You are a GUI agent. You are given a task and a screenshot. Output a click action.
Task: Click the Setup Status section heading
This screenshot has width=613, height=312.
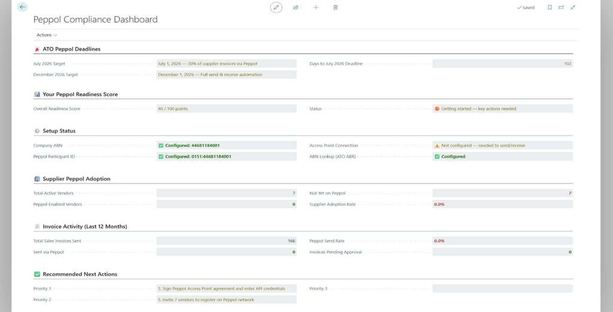point(59,131)
